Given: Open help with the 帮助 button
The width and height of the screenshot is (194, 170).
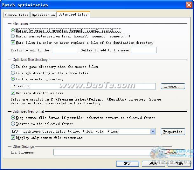Looking at the screenshot, I should (179, 164).
